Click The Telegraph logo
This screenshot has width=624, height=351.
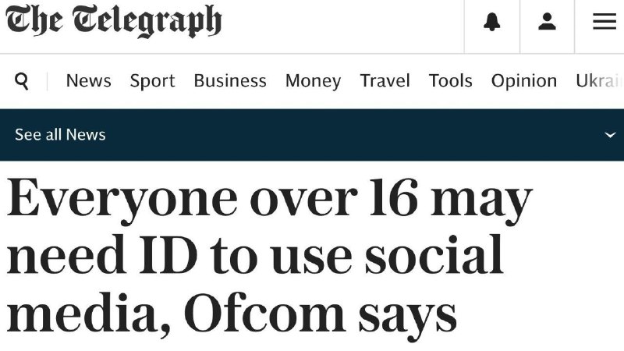pos(113,21)
